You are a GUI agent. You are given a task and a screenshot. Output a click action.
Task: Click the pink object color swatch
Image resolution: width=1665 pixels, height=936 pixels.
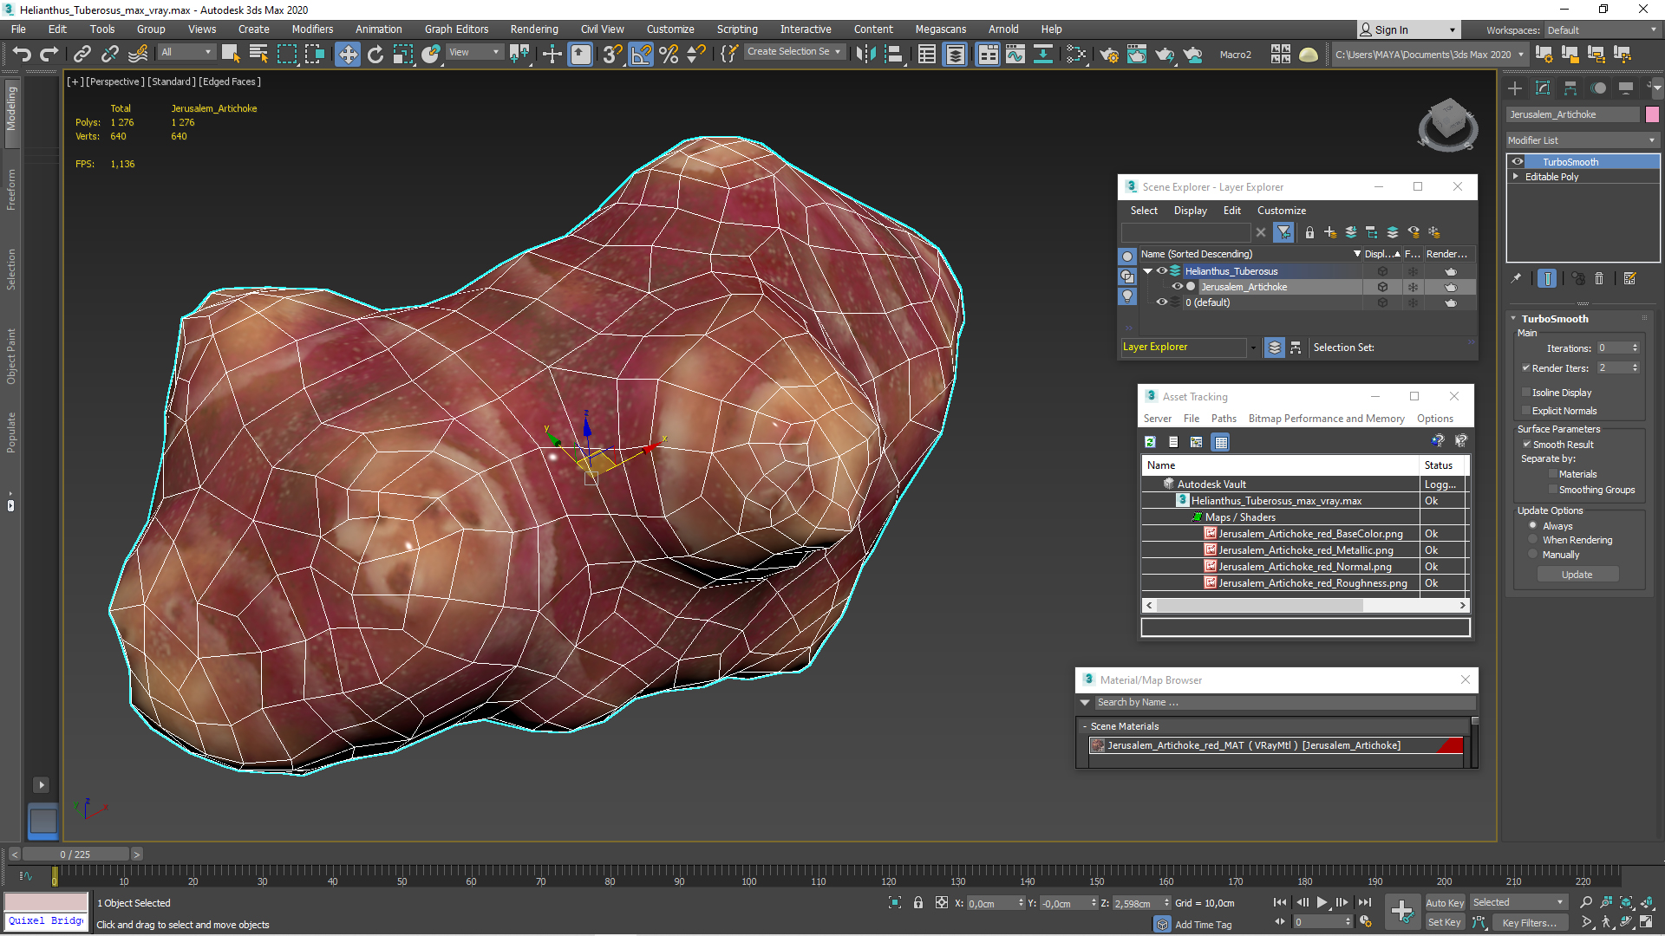1652,114
